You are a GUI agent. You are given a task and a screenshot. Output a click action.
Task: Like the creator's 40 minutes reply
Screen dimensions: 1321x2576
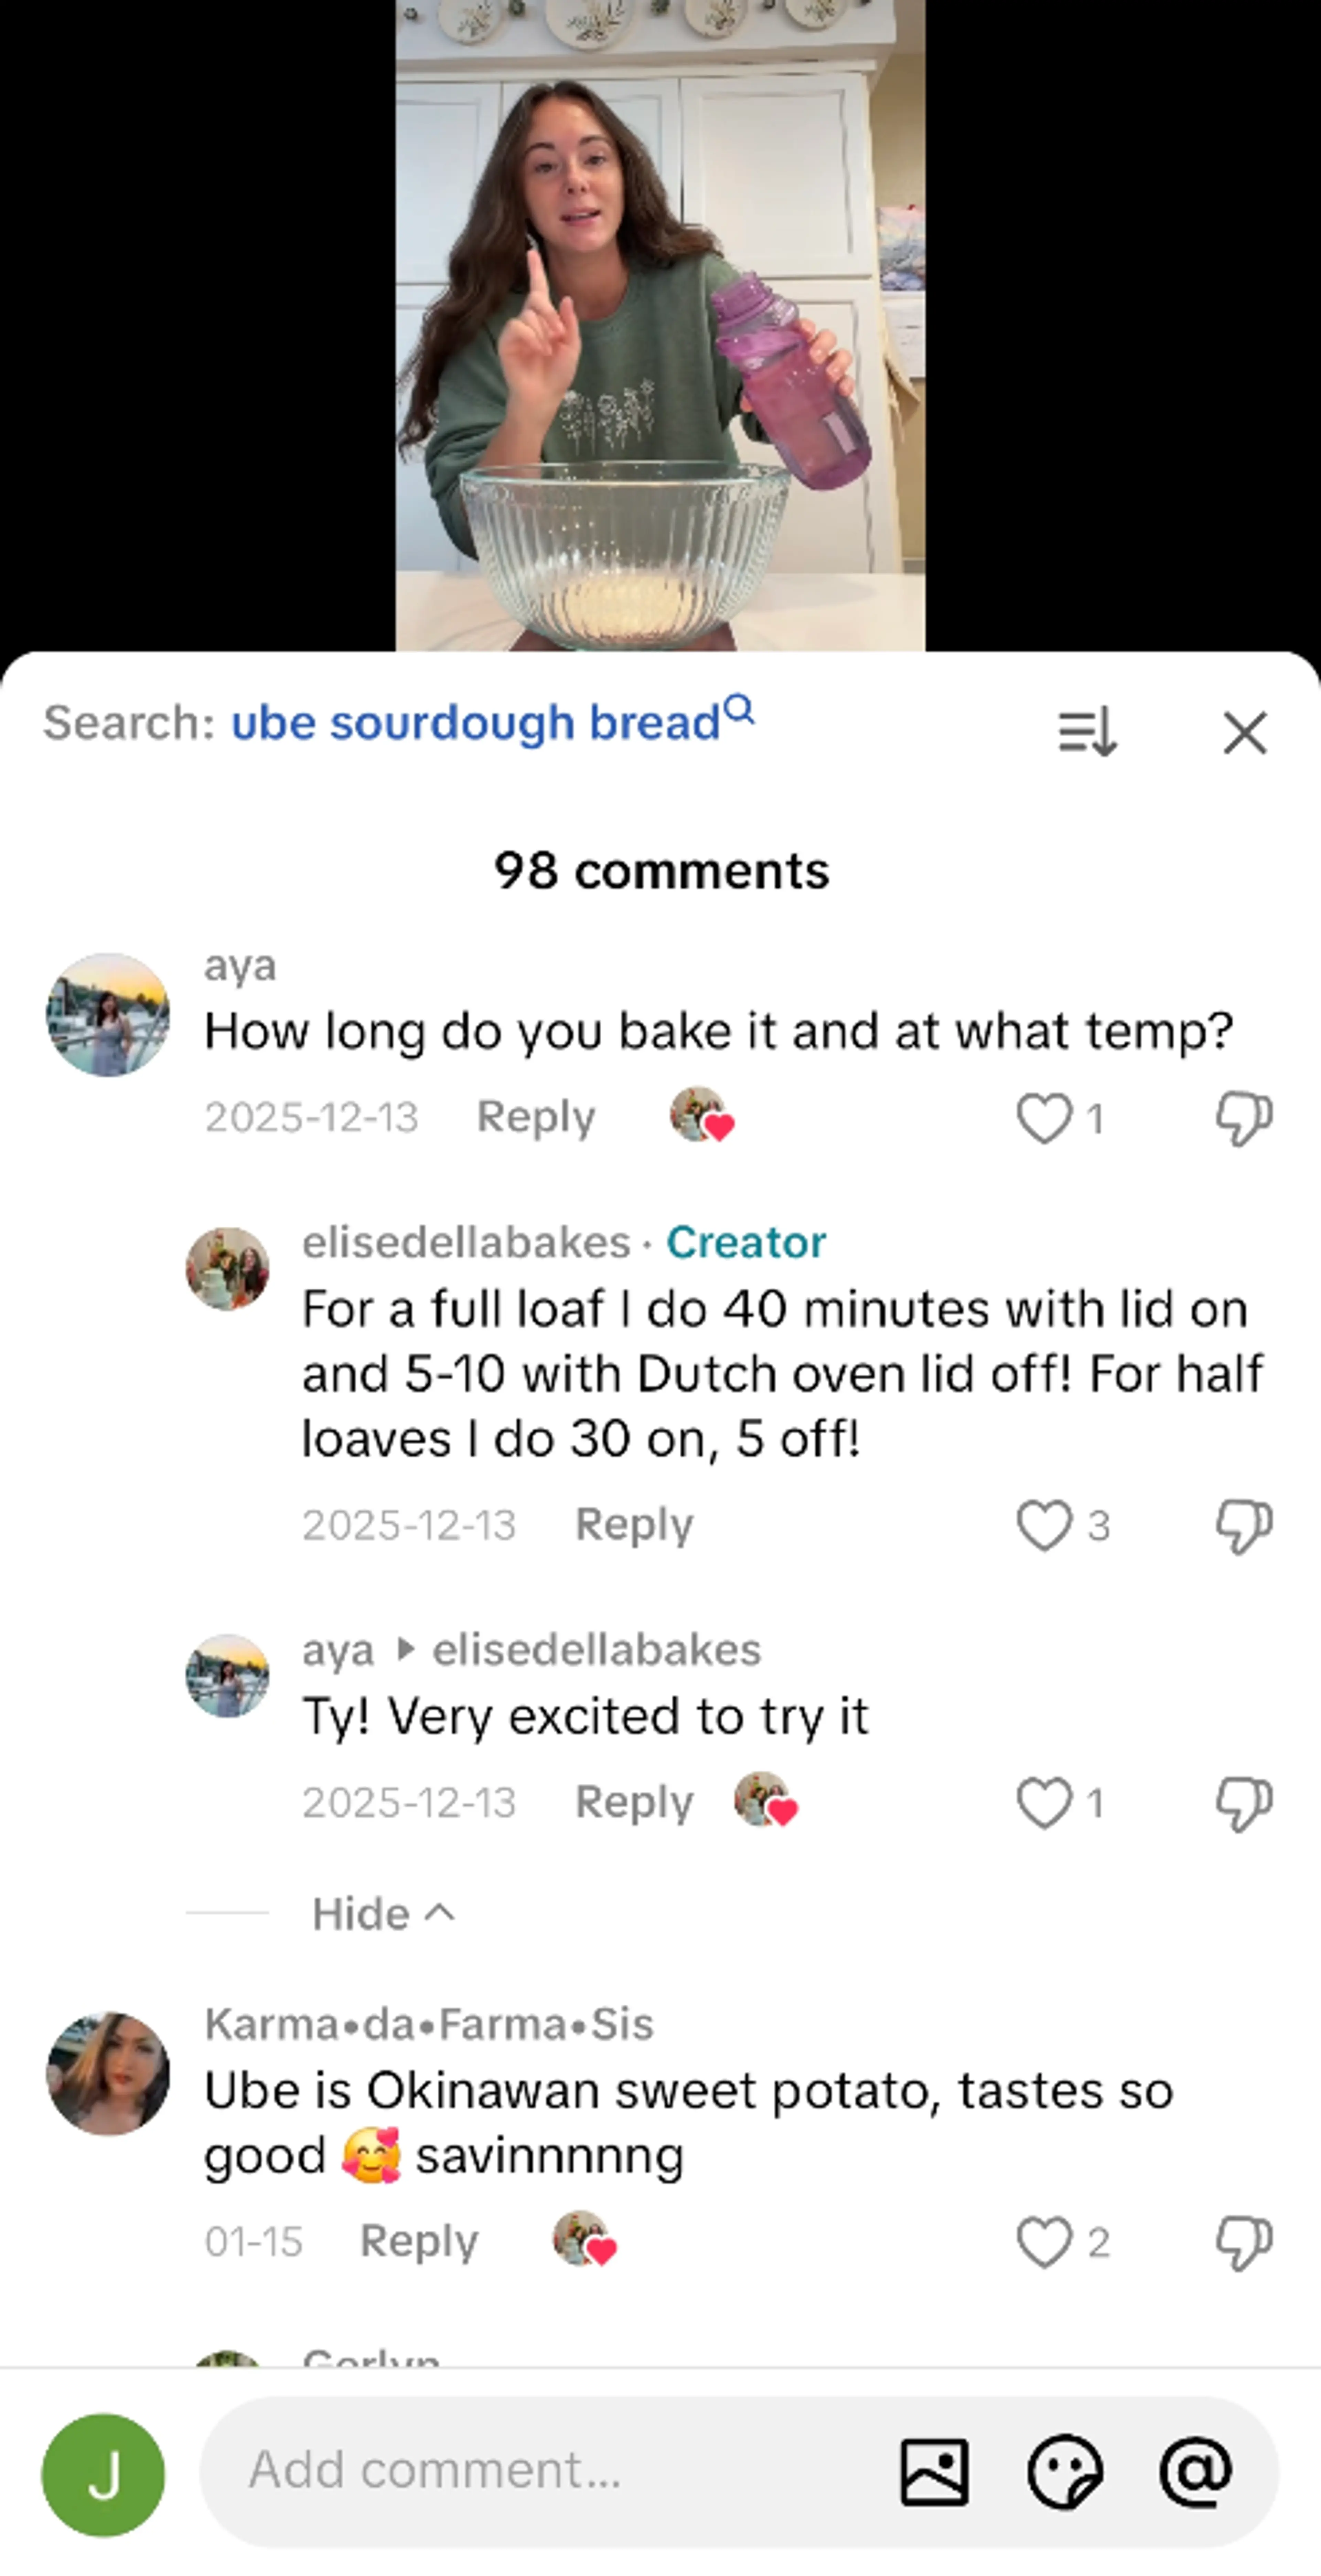tap(1043, 1525)
